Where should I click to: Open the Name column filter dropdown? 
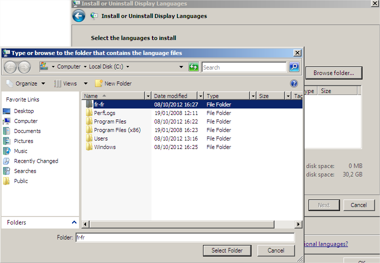coord(147,96)
